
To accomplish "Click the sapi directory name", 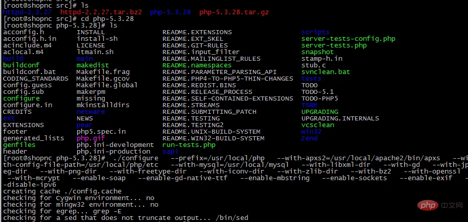I will click(170, 152).
